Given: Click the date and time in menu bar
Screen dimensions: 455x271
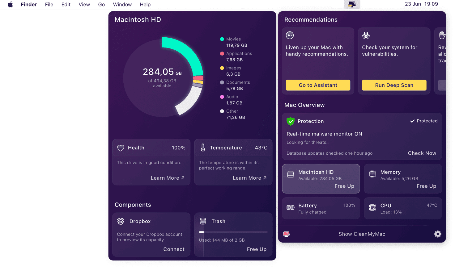Looking at the screenshot, I should (x=421, y=4).
